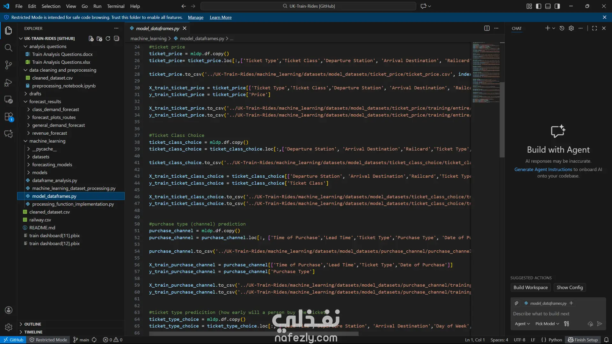Toggle the bottom panel visibility
Screen dimensions: 612x344
(x=548, y=6)
